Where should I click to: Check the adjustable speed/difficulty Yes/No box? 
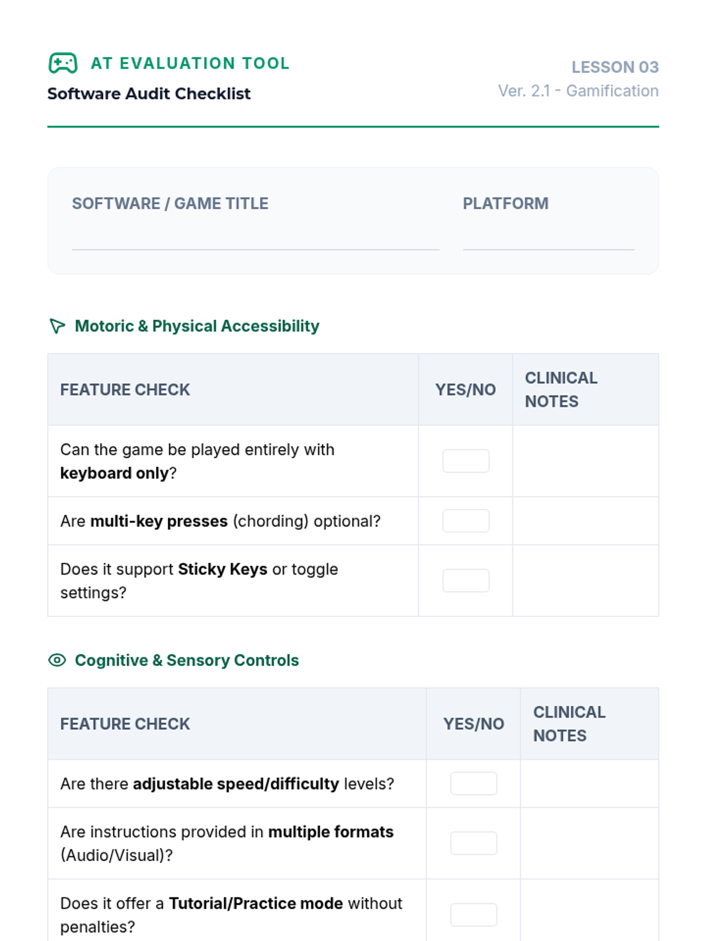coord(474,783)
